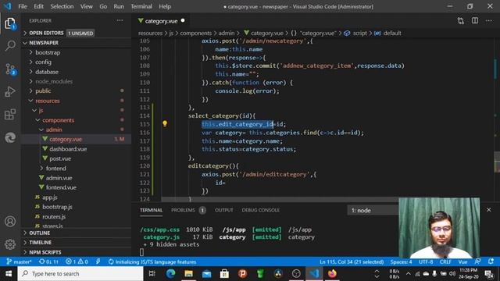
Task: Open the Extensions view
Action: click(10, 115)
